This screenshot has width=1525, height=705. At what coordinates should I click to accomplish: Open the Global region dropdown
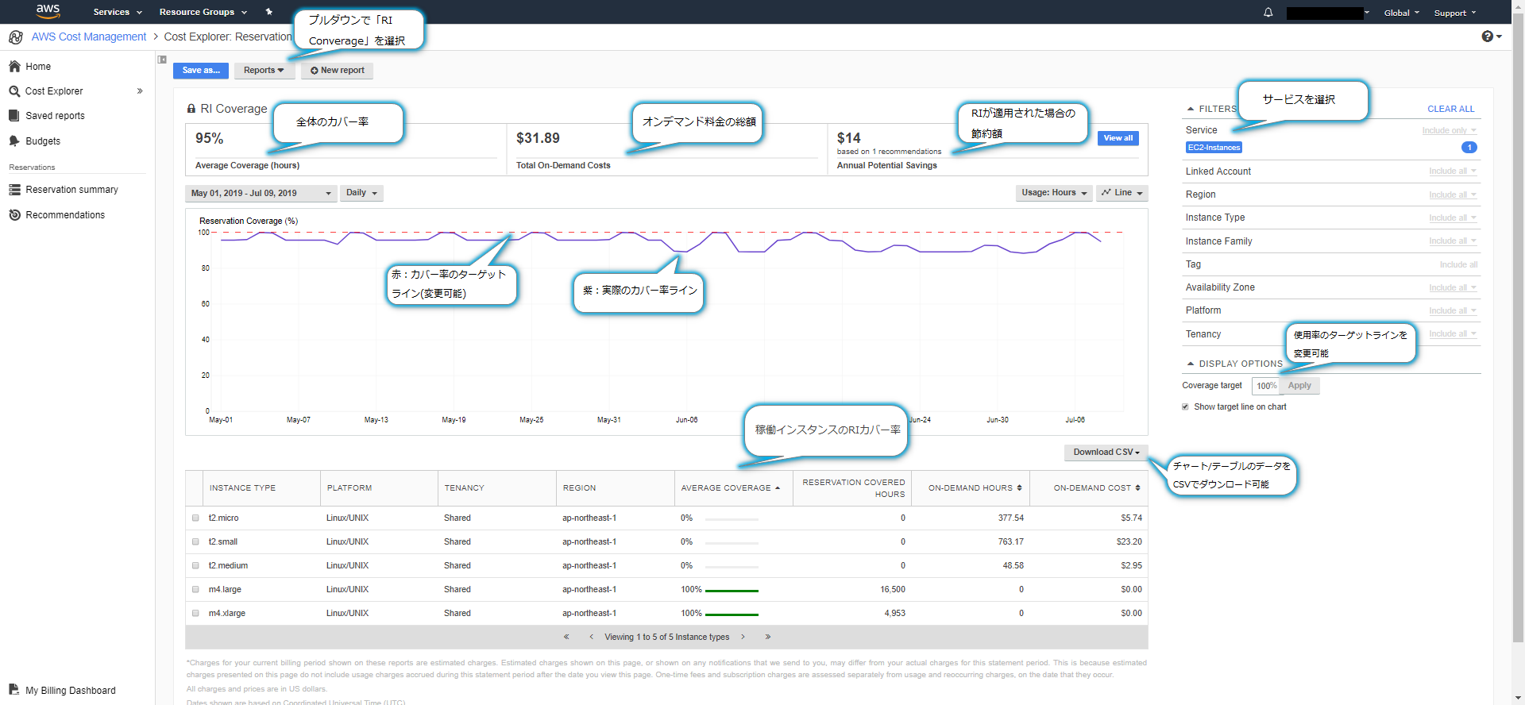point(1401,13)
